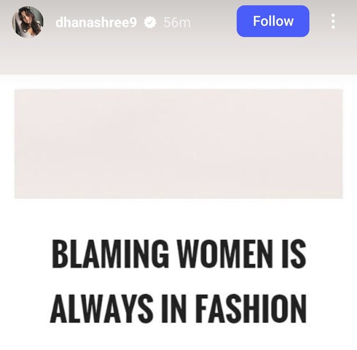Open the three-dot more options menu

[x=333, y=21]
